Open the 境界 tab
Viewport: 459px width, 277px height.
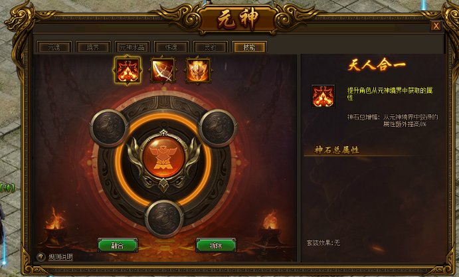[x=93, y=47]
